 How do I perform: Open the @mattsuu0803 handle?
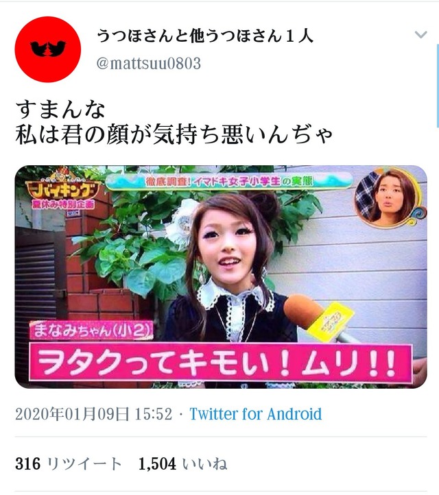pyautogui.click(x=148, y=64)
